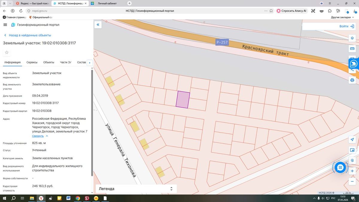This screenshot has height=202, width=359.
Task: Open Windows search from the taskbar
Action: [13, 198]
